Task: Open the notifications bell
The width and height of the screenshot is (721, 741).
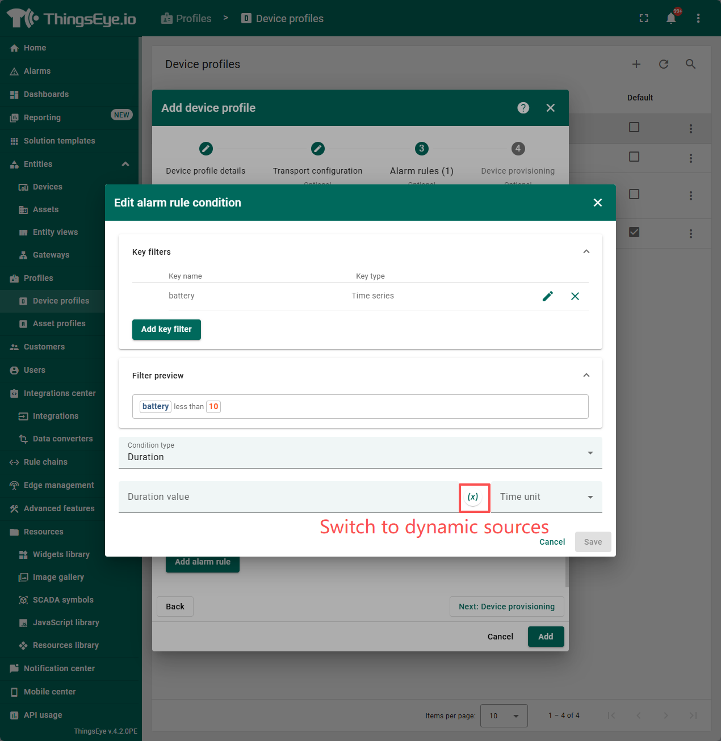Action: coord(671,18)
